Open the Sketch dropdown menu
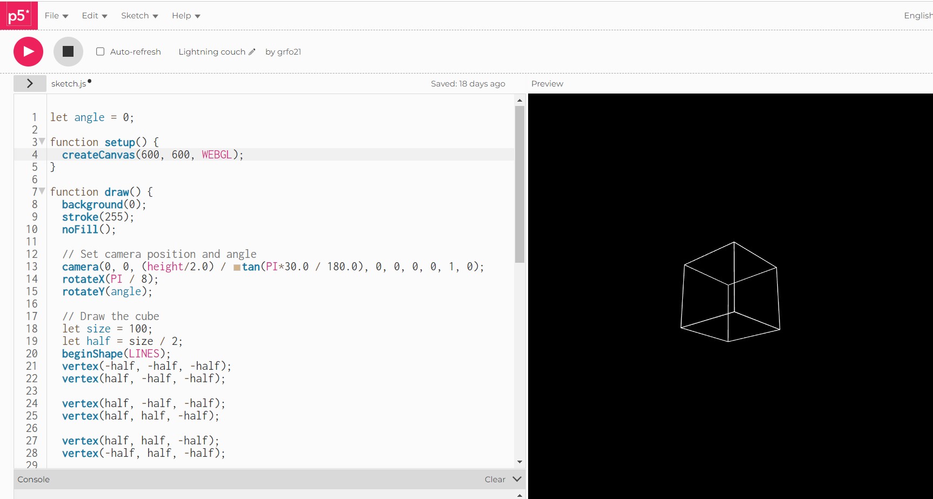The image size is (933, 499). pos(139,16)
